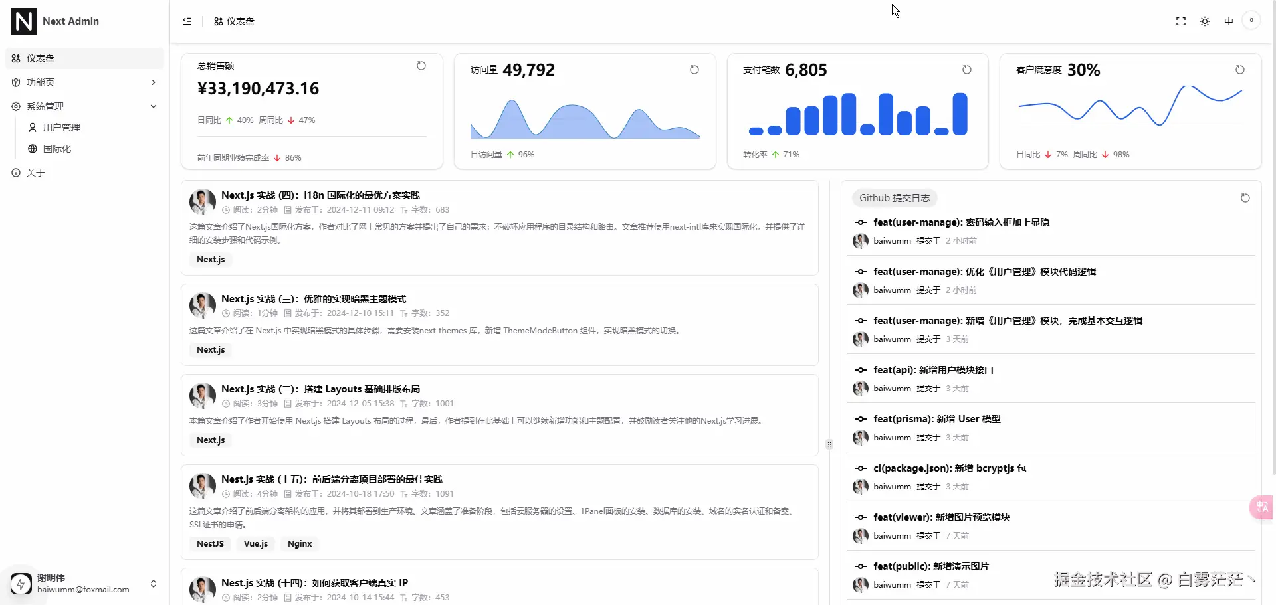
Task: Open article 'Nest.js 实战 (十四): 如何获取客户端真实 IP'
Action: pyautogui.click(x=314, y=583)
